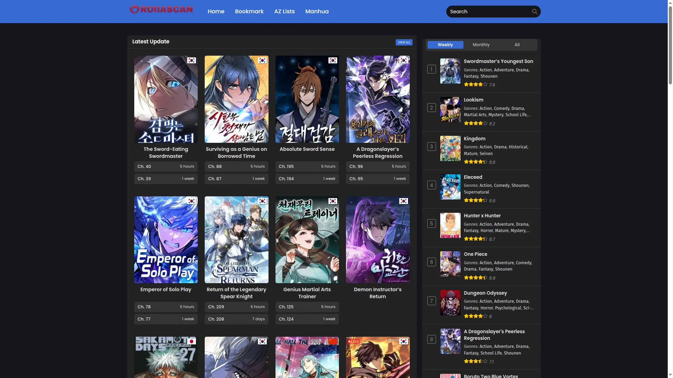Open Ch. 194 of Absolute Sword Sense
The height and width of the screenshot is (378, 673).
pyautogui.click(x=307, y=179)
